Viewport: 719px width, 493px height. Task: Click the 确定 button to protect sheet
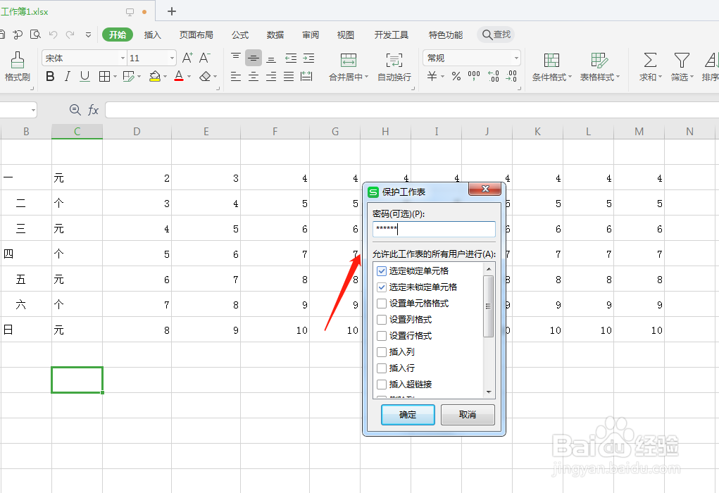(x=408, y=415)
